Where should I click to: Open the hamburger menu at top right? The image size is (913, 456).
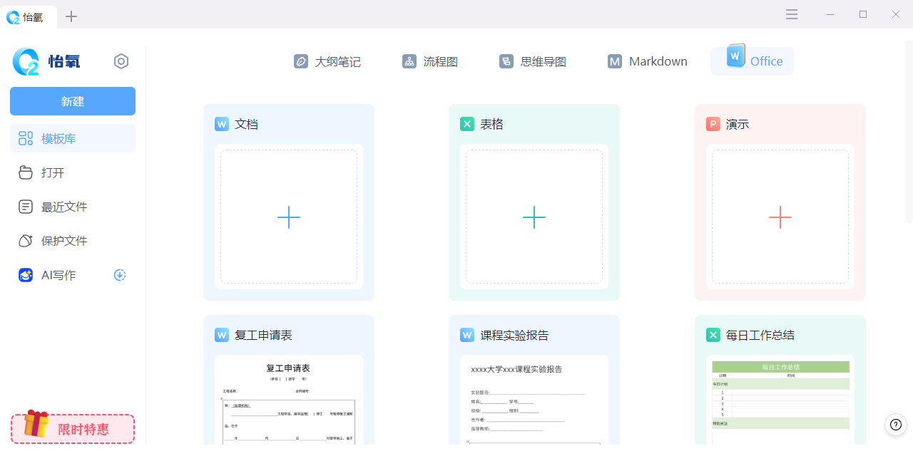click(x=791, y=14)
